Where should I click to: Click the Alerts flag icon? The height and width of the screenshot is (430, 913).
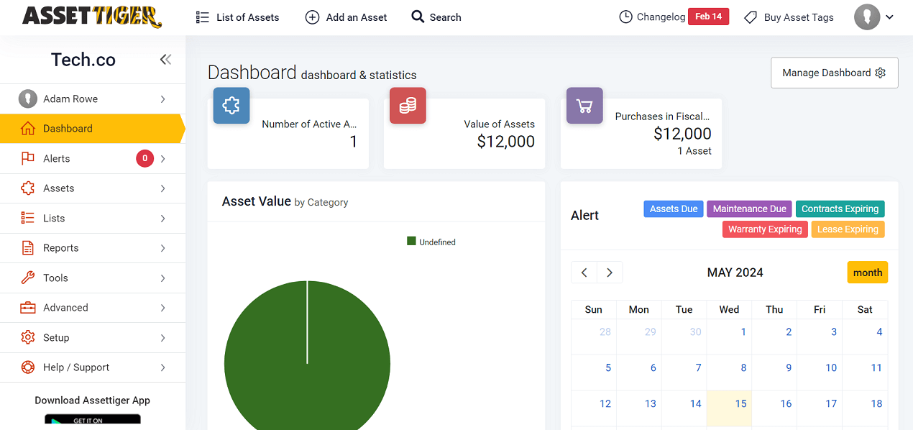(x=28, y=158)
